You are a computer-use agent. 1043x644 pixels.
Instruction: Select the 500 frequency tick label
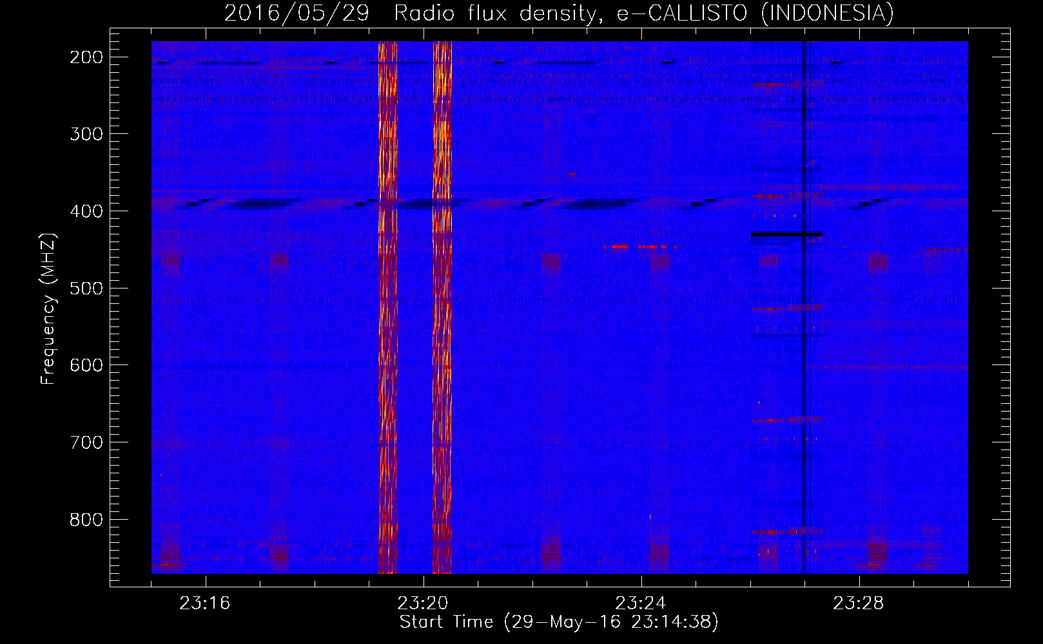pos(86,288)
